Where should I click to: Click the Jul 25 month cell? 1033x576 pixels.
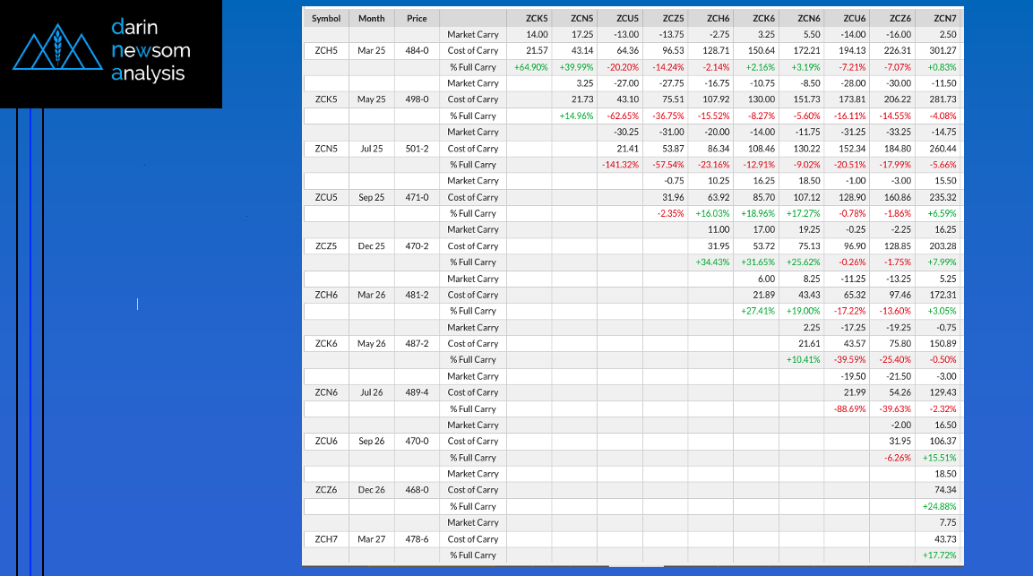click(371, 148)
